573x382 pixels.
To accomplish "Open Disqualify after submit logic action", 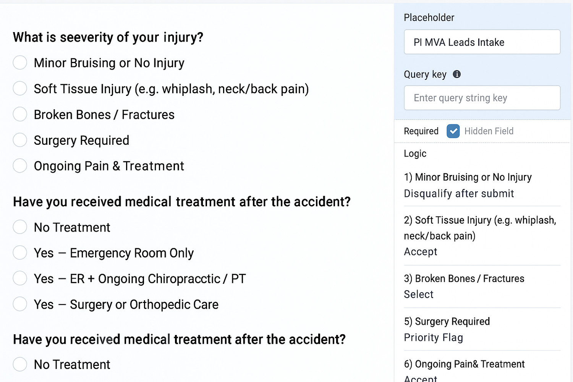I will [x=458, y=194].
